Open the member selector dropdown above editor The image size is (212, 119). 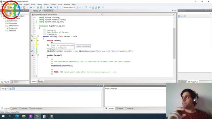coord(173,15)
